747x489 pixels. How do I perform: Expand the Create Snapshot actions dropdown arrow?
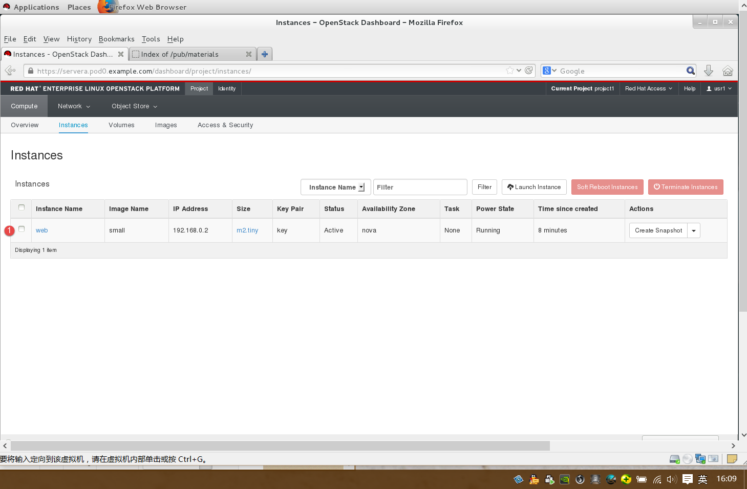click(x=694, y=230)
